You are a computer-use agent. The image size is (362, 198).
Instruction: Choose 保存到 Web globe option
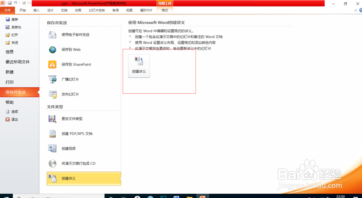point(84,49)
